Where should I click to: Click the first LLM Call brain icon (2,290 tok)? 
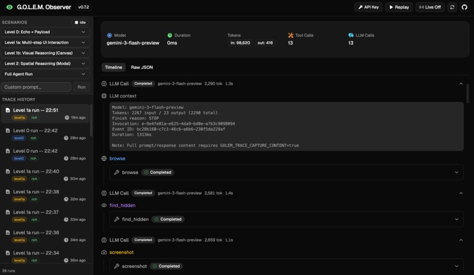104,83
